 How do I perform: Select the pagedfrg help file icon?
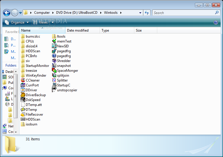[54, 56]
